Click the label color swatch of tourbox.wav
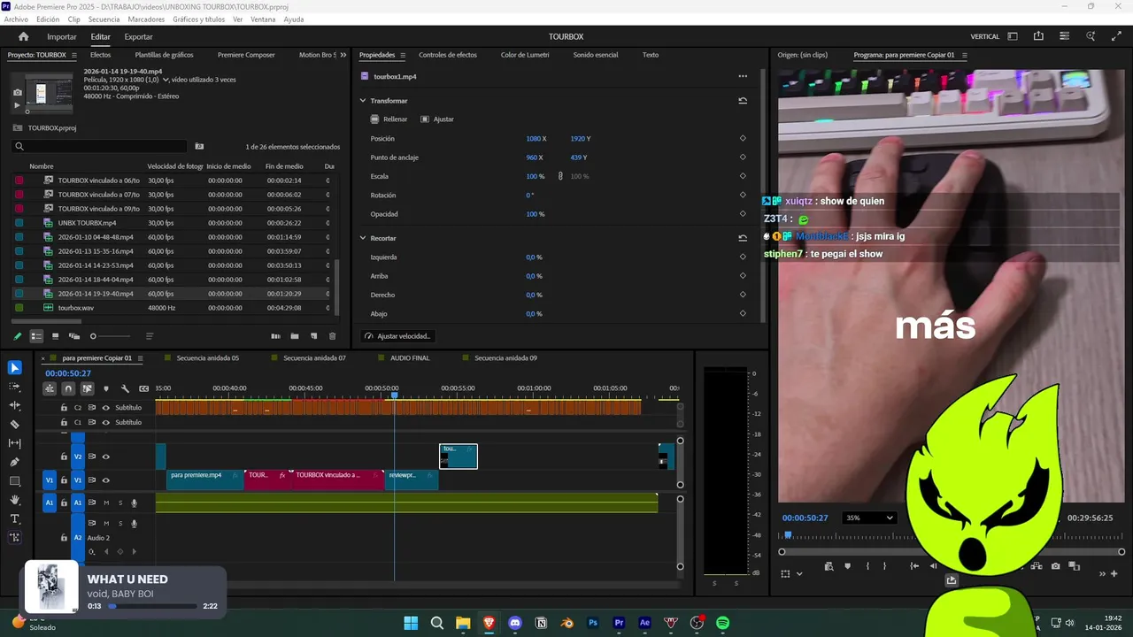Screen dimensions: 1133x637 [19, 308]
